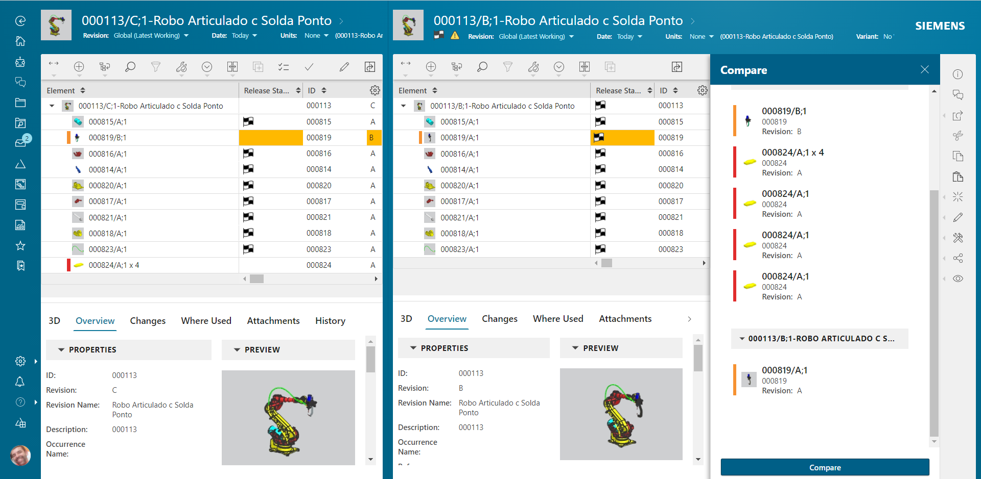Open table settings gear in left pane
Image resolution: width=981 pixels, height=479 pixels.
375,90
